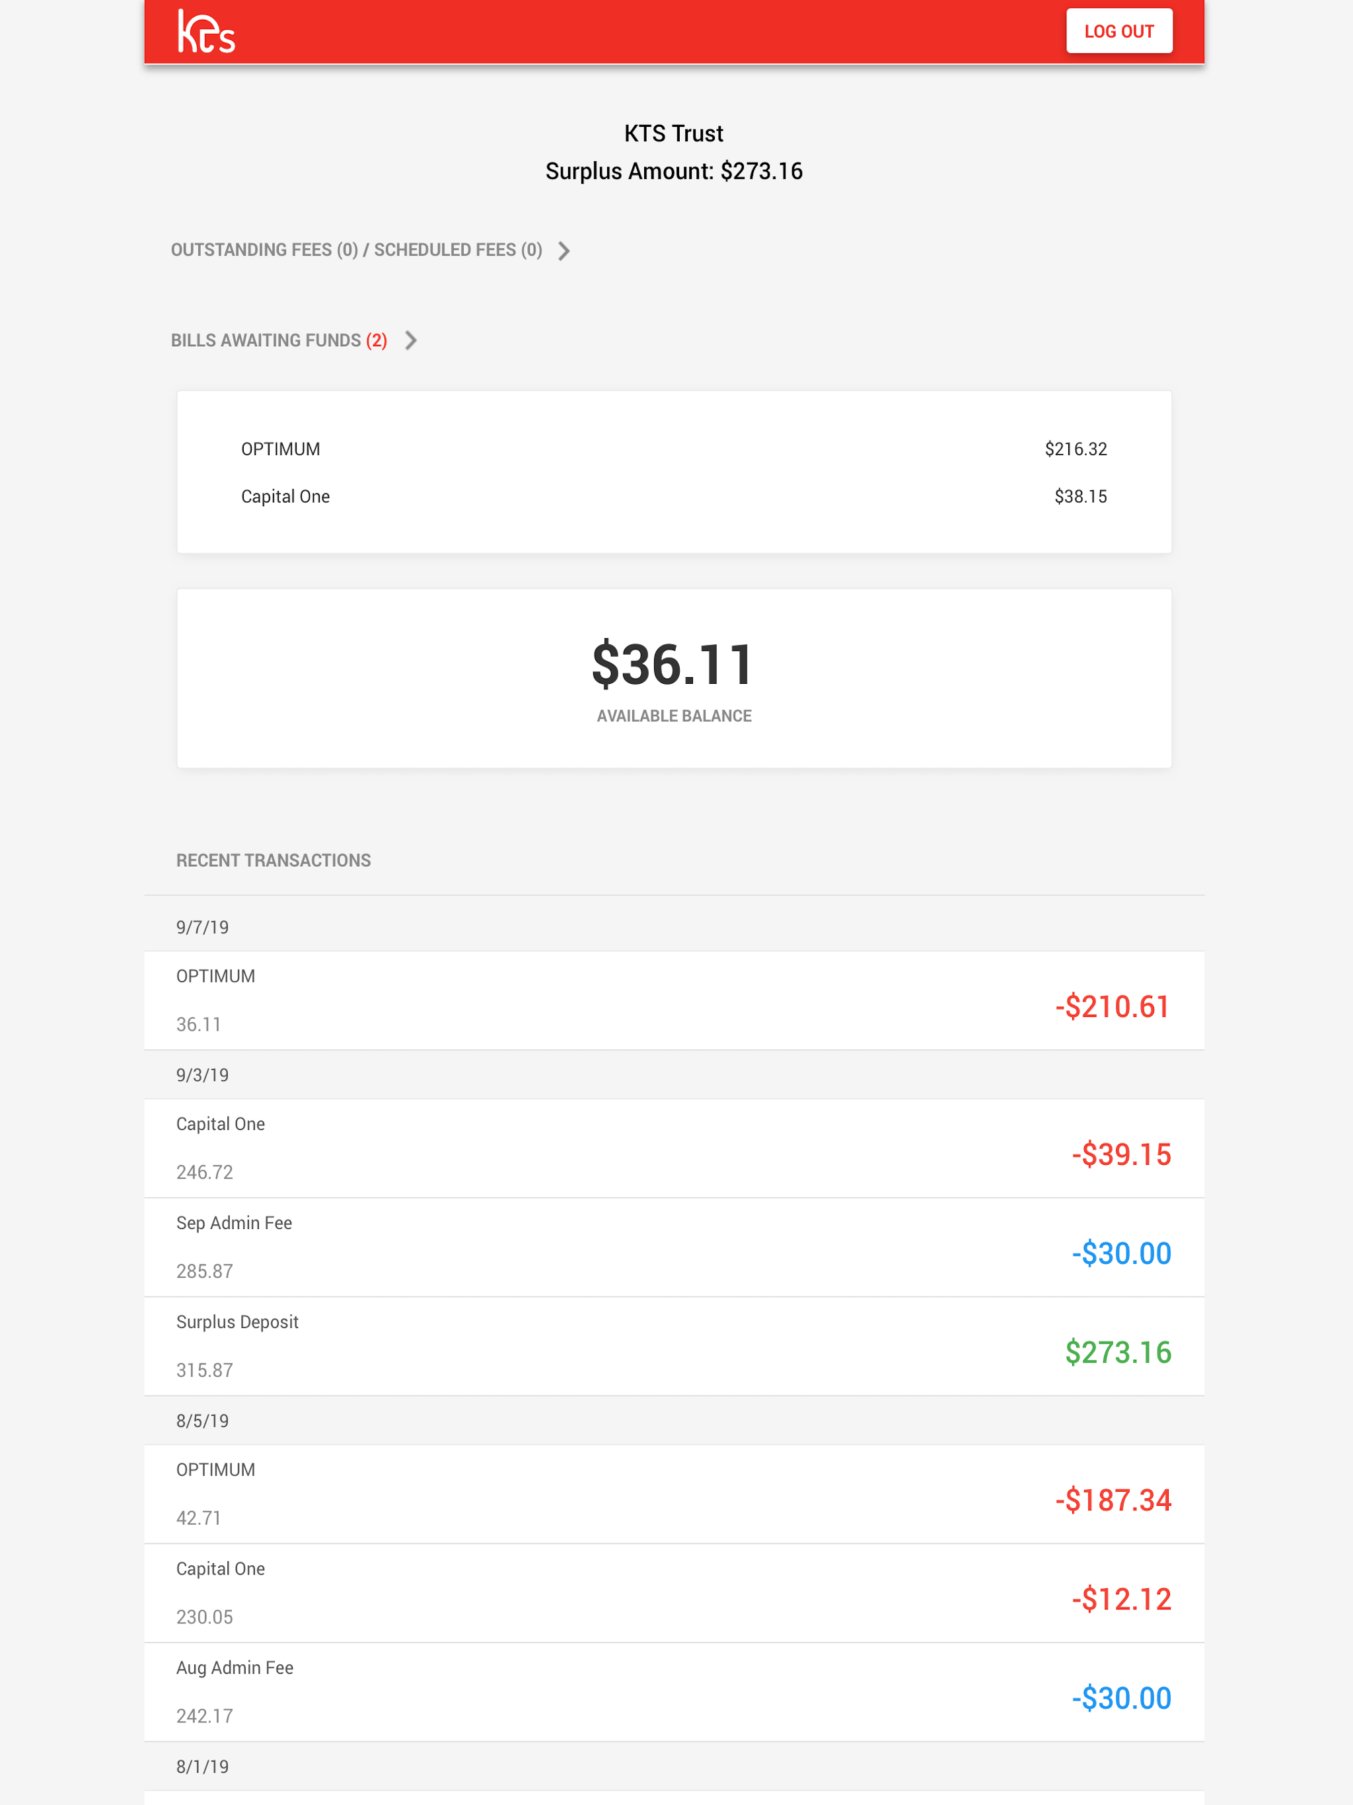1353x1805 pixels.
Task: Open Aug Admin Fee transaction
Action: (674, 1693)
